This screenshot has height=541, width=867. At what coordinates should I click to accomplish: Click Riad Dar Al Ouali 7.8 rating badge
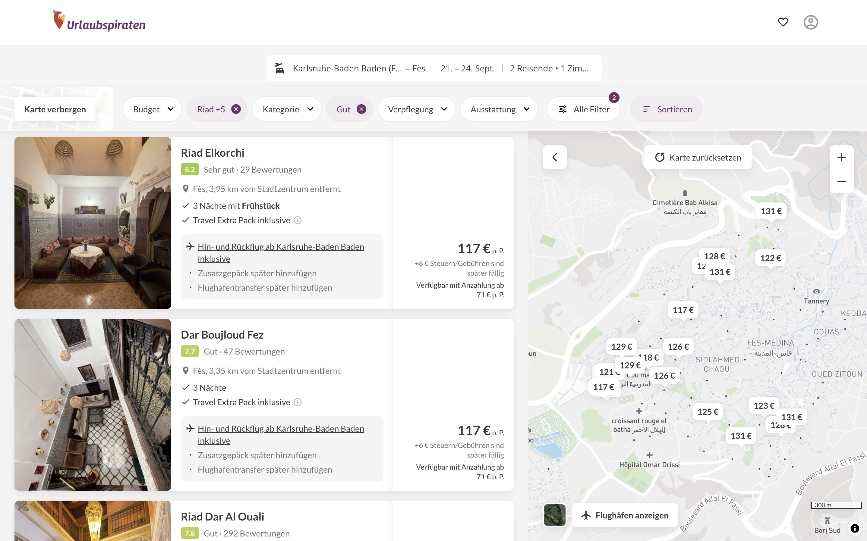point(190,533)
